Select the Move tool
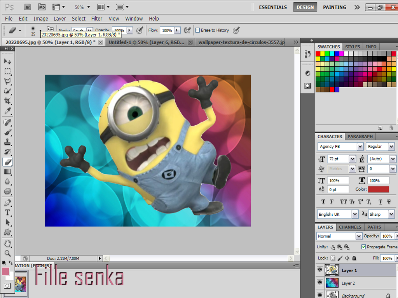Viewport: 398px width, 298px height. [x=7, y=61]
